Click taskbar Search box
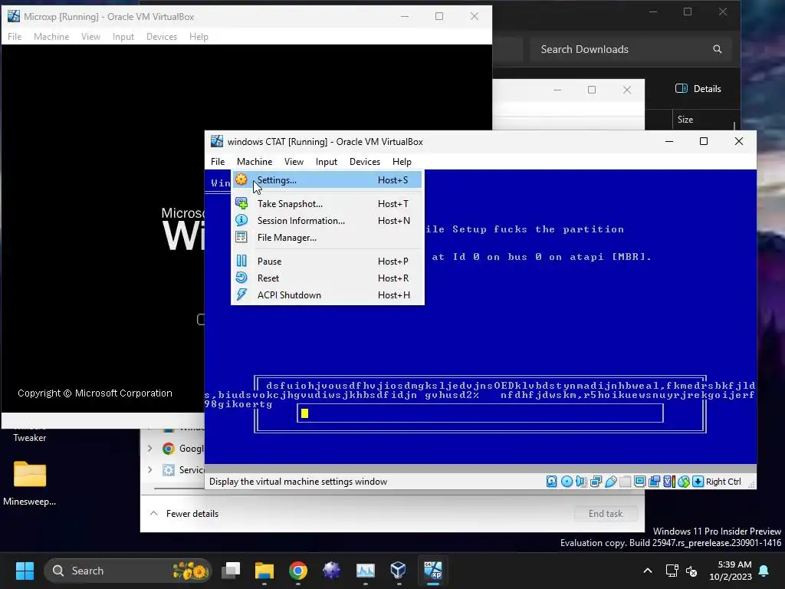 click(x=128, y=571)
